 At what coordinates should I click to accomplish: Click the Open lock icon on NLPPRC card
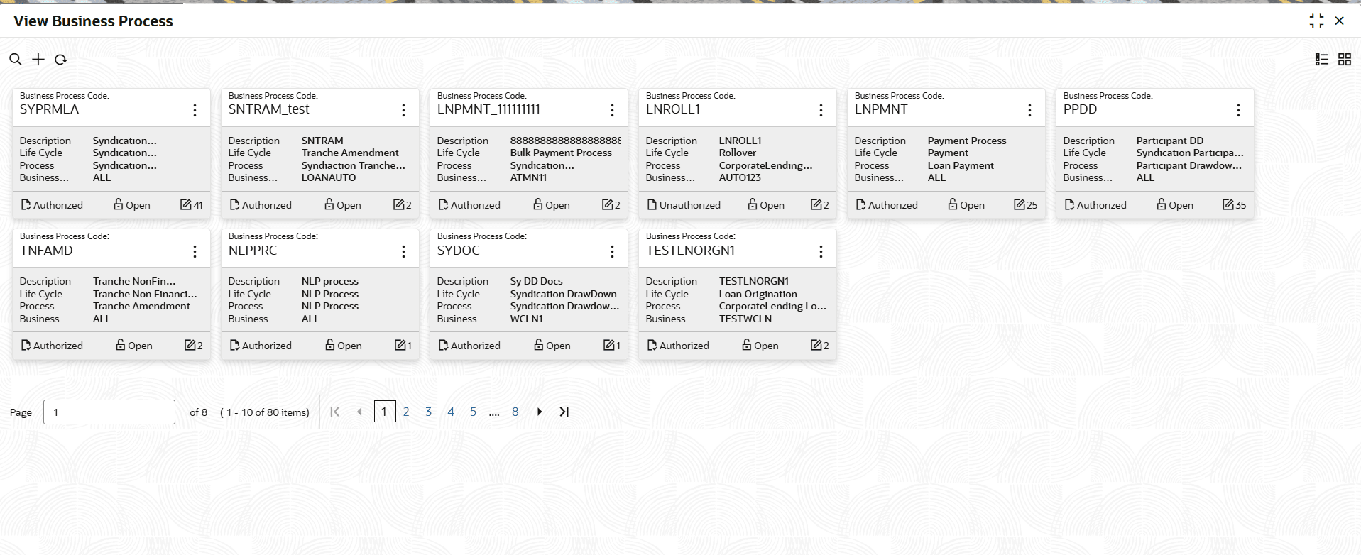329,345
